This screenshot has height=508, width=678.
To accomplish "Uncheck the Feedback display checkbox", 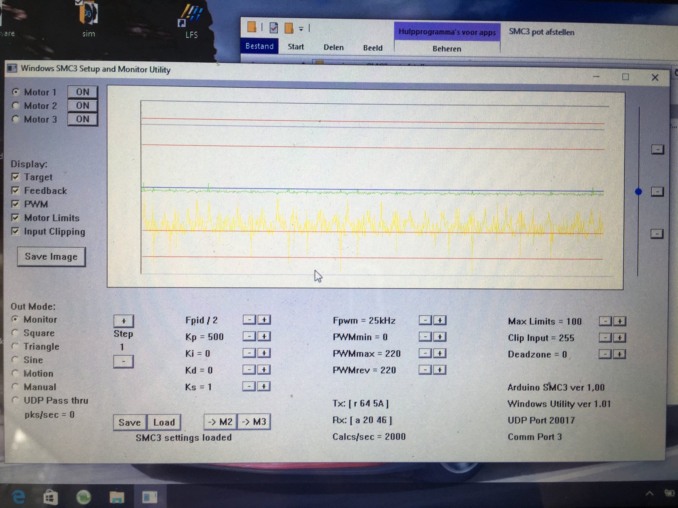I will point(15,190).
